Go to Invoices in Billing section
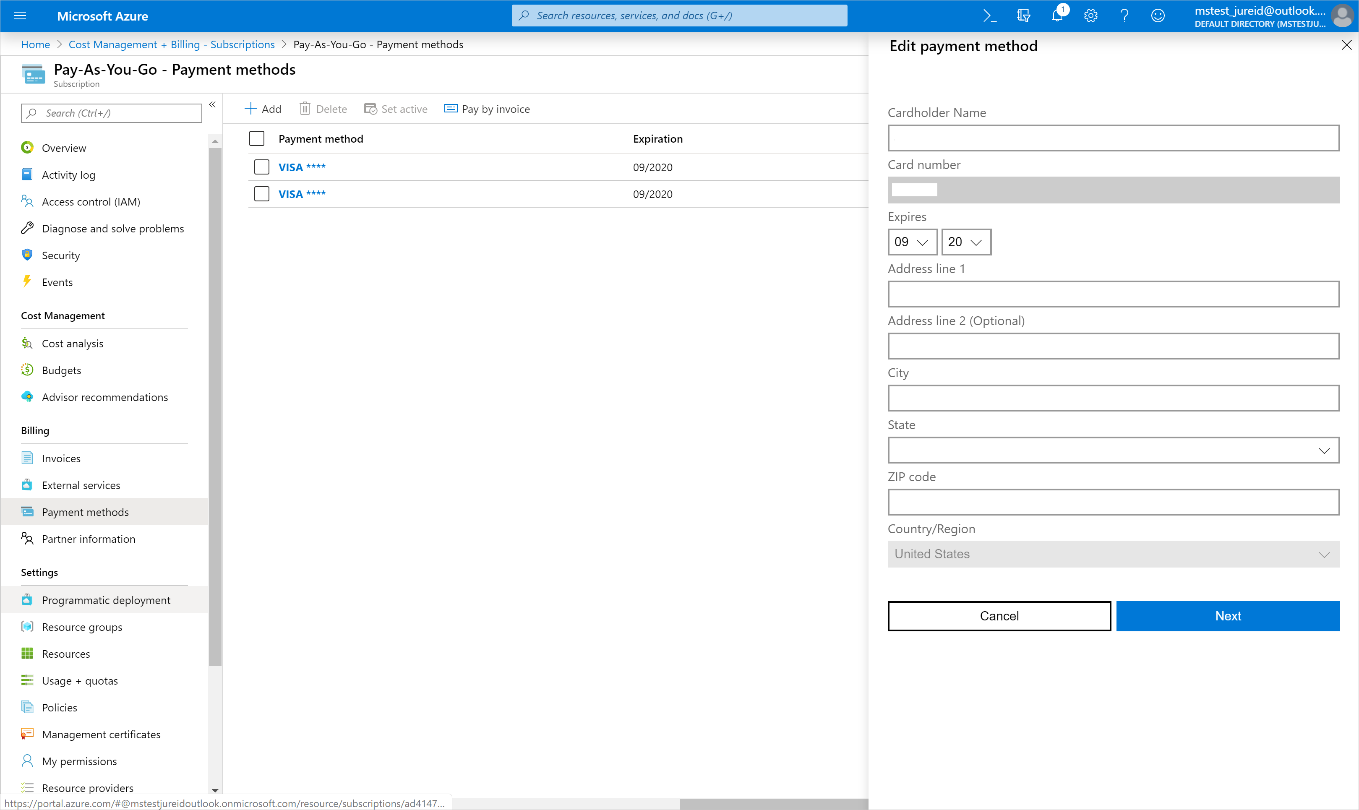The height and width of the screenshot is (810, 1359). pyautogui.click(x=60, y=458)
